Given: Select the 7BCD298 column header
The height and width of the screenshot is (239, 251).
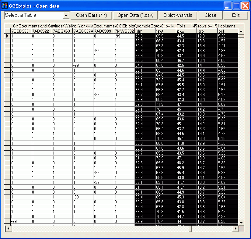Looking at the screenshot, I should [x=21, y=31].
